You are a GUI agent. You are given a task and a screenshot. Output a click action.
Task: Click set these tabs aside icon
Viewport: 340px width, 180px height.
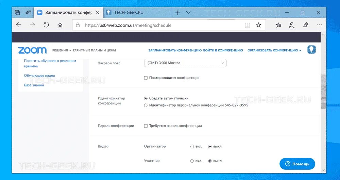pyautogui.click(x=29, y=12)
